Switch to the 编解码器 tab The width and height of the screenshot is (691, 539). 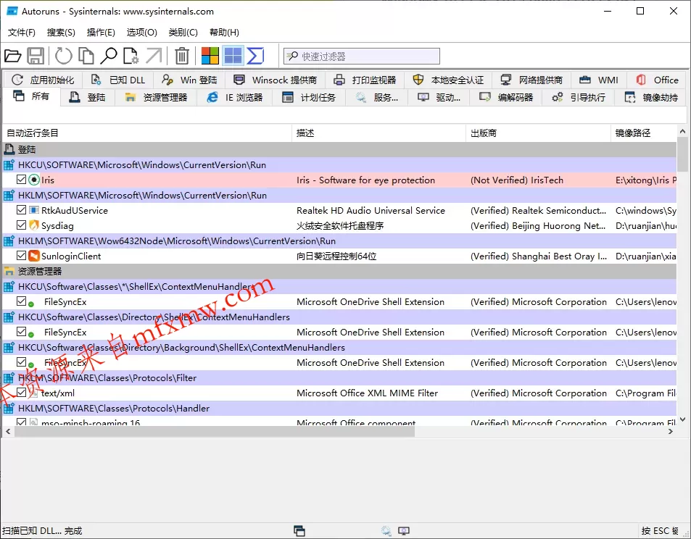point(506,97)
